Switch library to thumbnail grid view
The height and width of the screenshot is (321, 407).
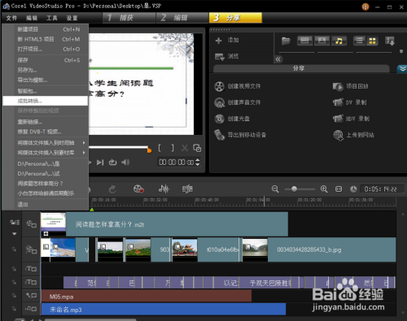coord(372,41)
